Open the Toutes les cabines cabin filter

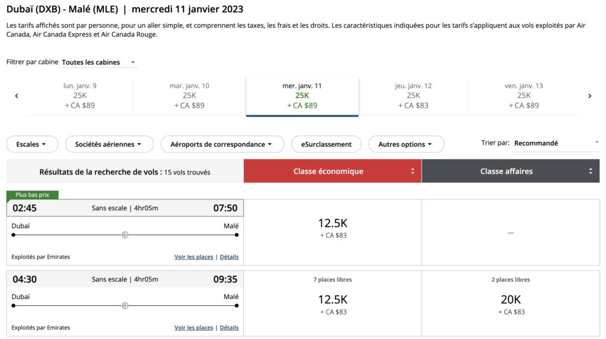click(98, 62)
